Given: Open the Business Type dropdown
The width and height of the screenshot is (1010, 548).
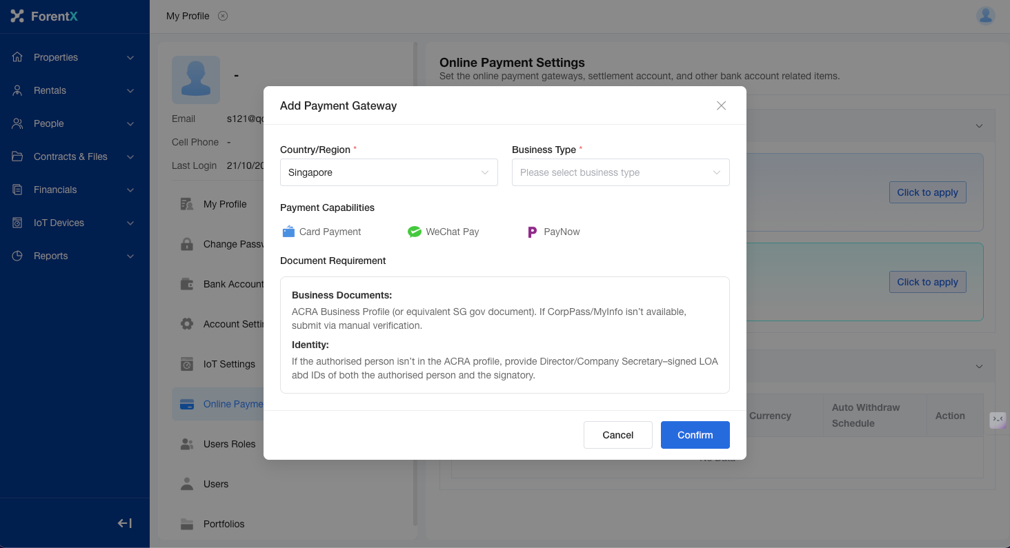Looking at the screenshot, I should (x=620, y=172).
